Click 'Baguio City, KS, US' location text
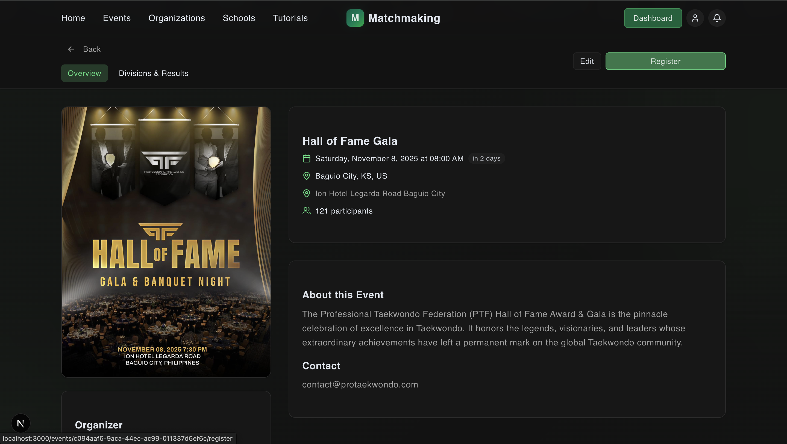 pyautogui.click(x=351, y=176)
